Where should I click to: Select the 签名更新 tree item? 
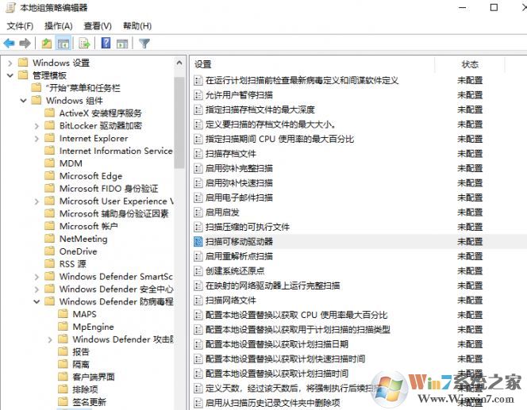point(90,402)
